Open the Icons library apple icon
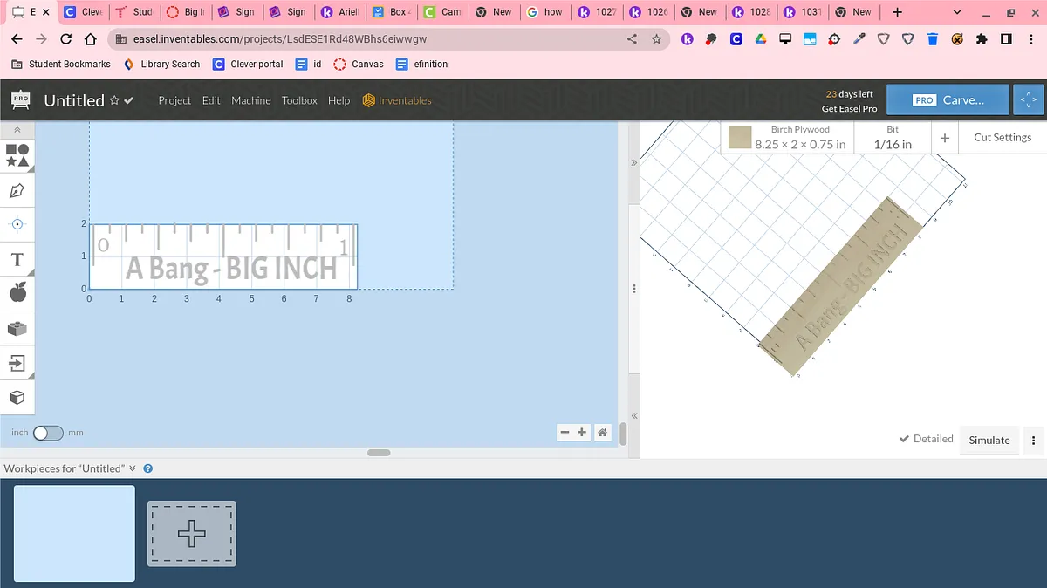Viewport: 1047px width, 588px height. pos(17,293)
